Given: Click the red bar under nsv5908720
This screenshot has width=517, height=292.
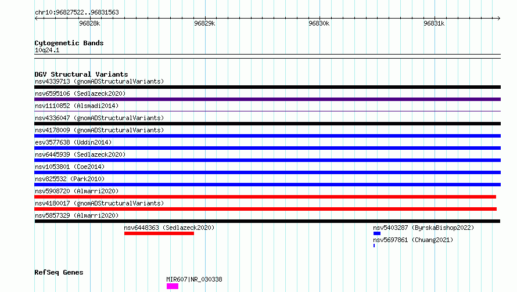Looking at the screenshot, I should [265, 197].
